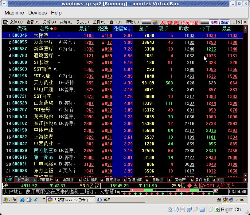Screen dimensions: 250x215
Task: Click the tab strip scroll-left arrow
Action: [x=218, y=180]
